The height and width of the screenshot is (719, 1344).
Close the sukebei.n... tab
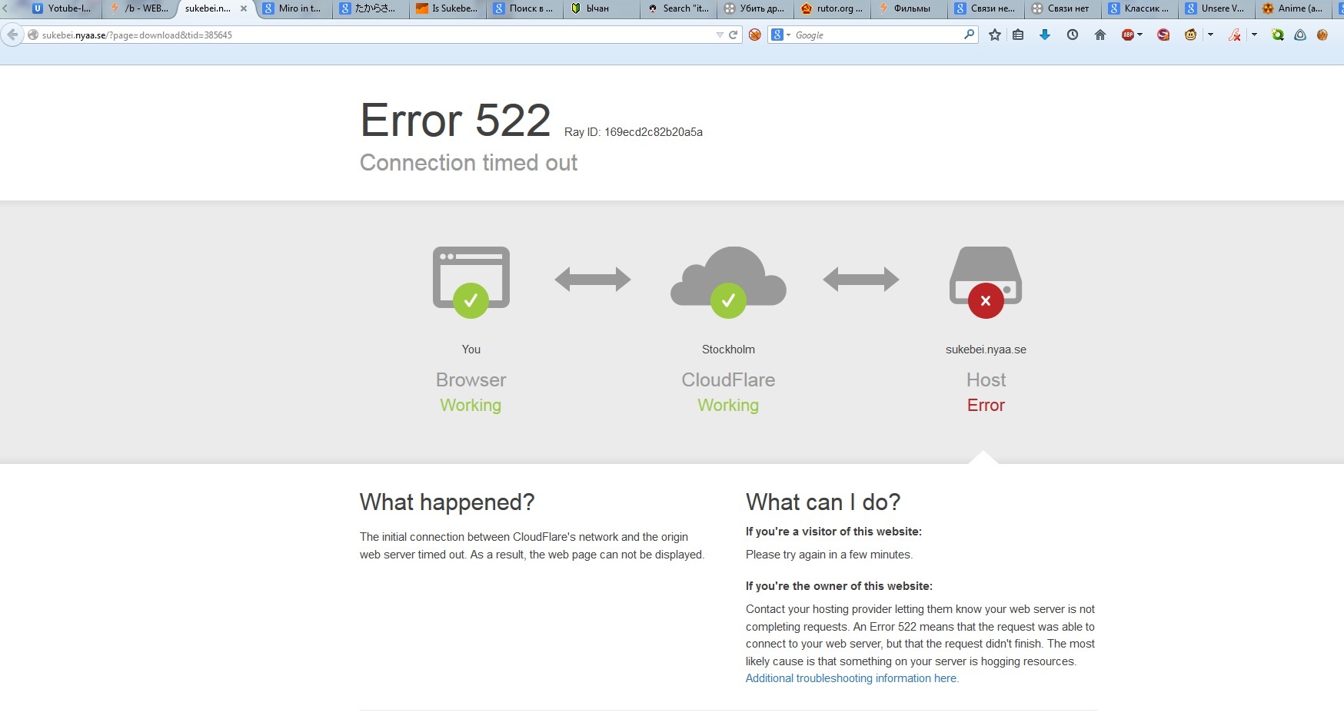tap(244, 8)
